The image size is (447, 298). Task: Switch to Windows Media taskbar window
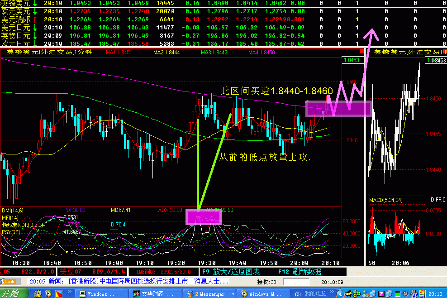point(263,294)
